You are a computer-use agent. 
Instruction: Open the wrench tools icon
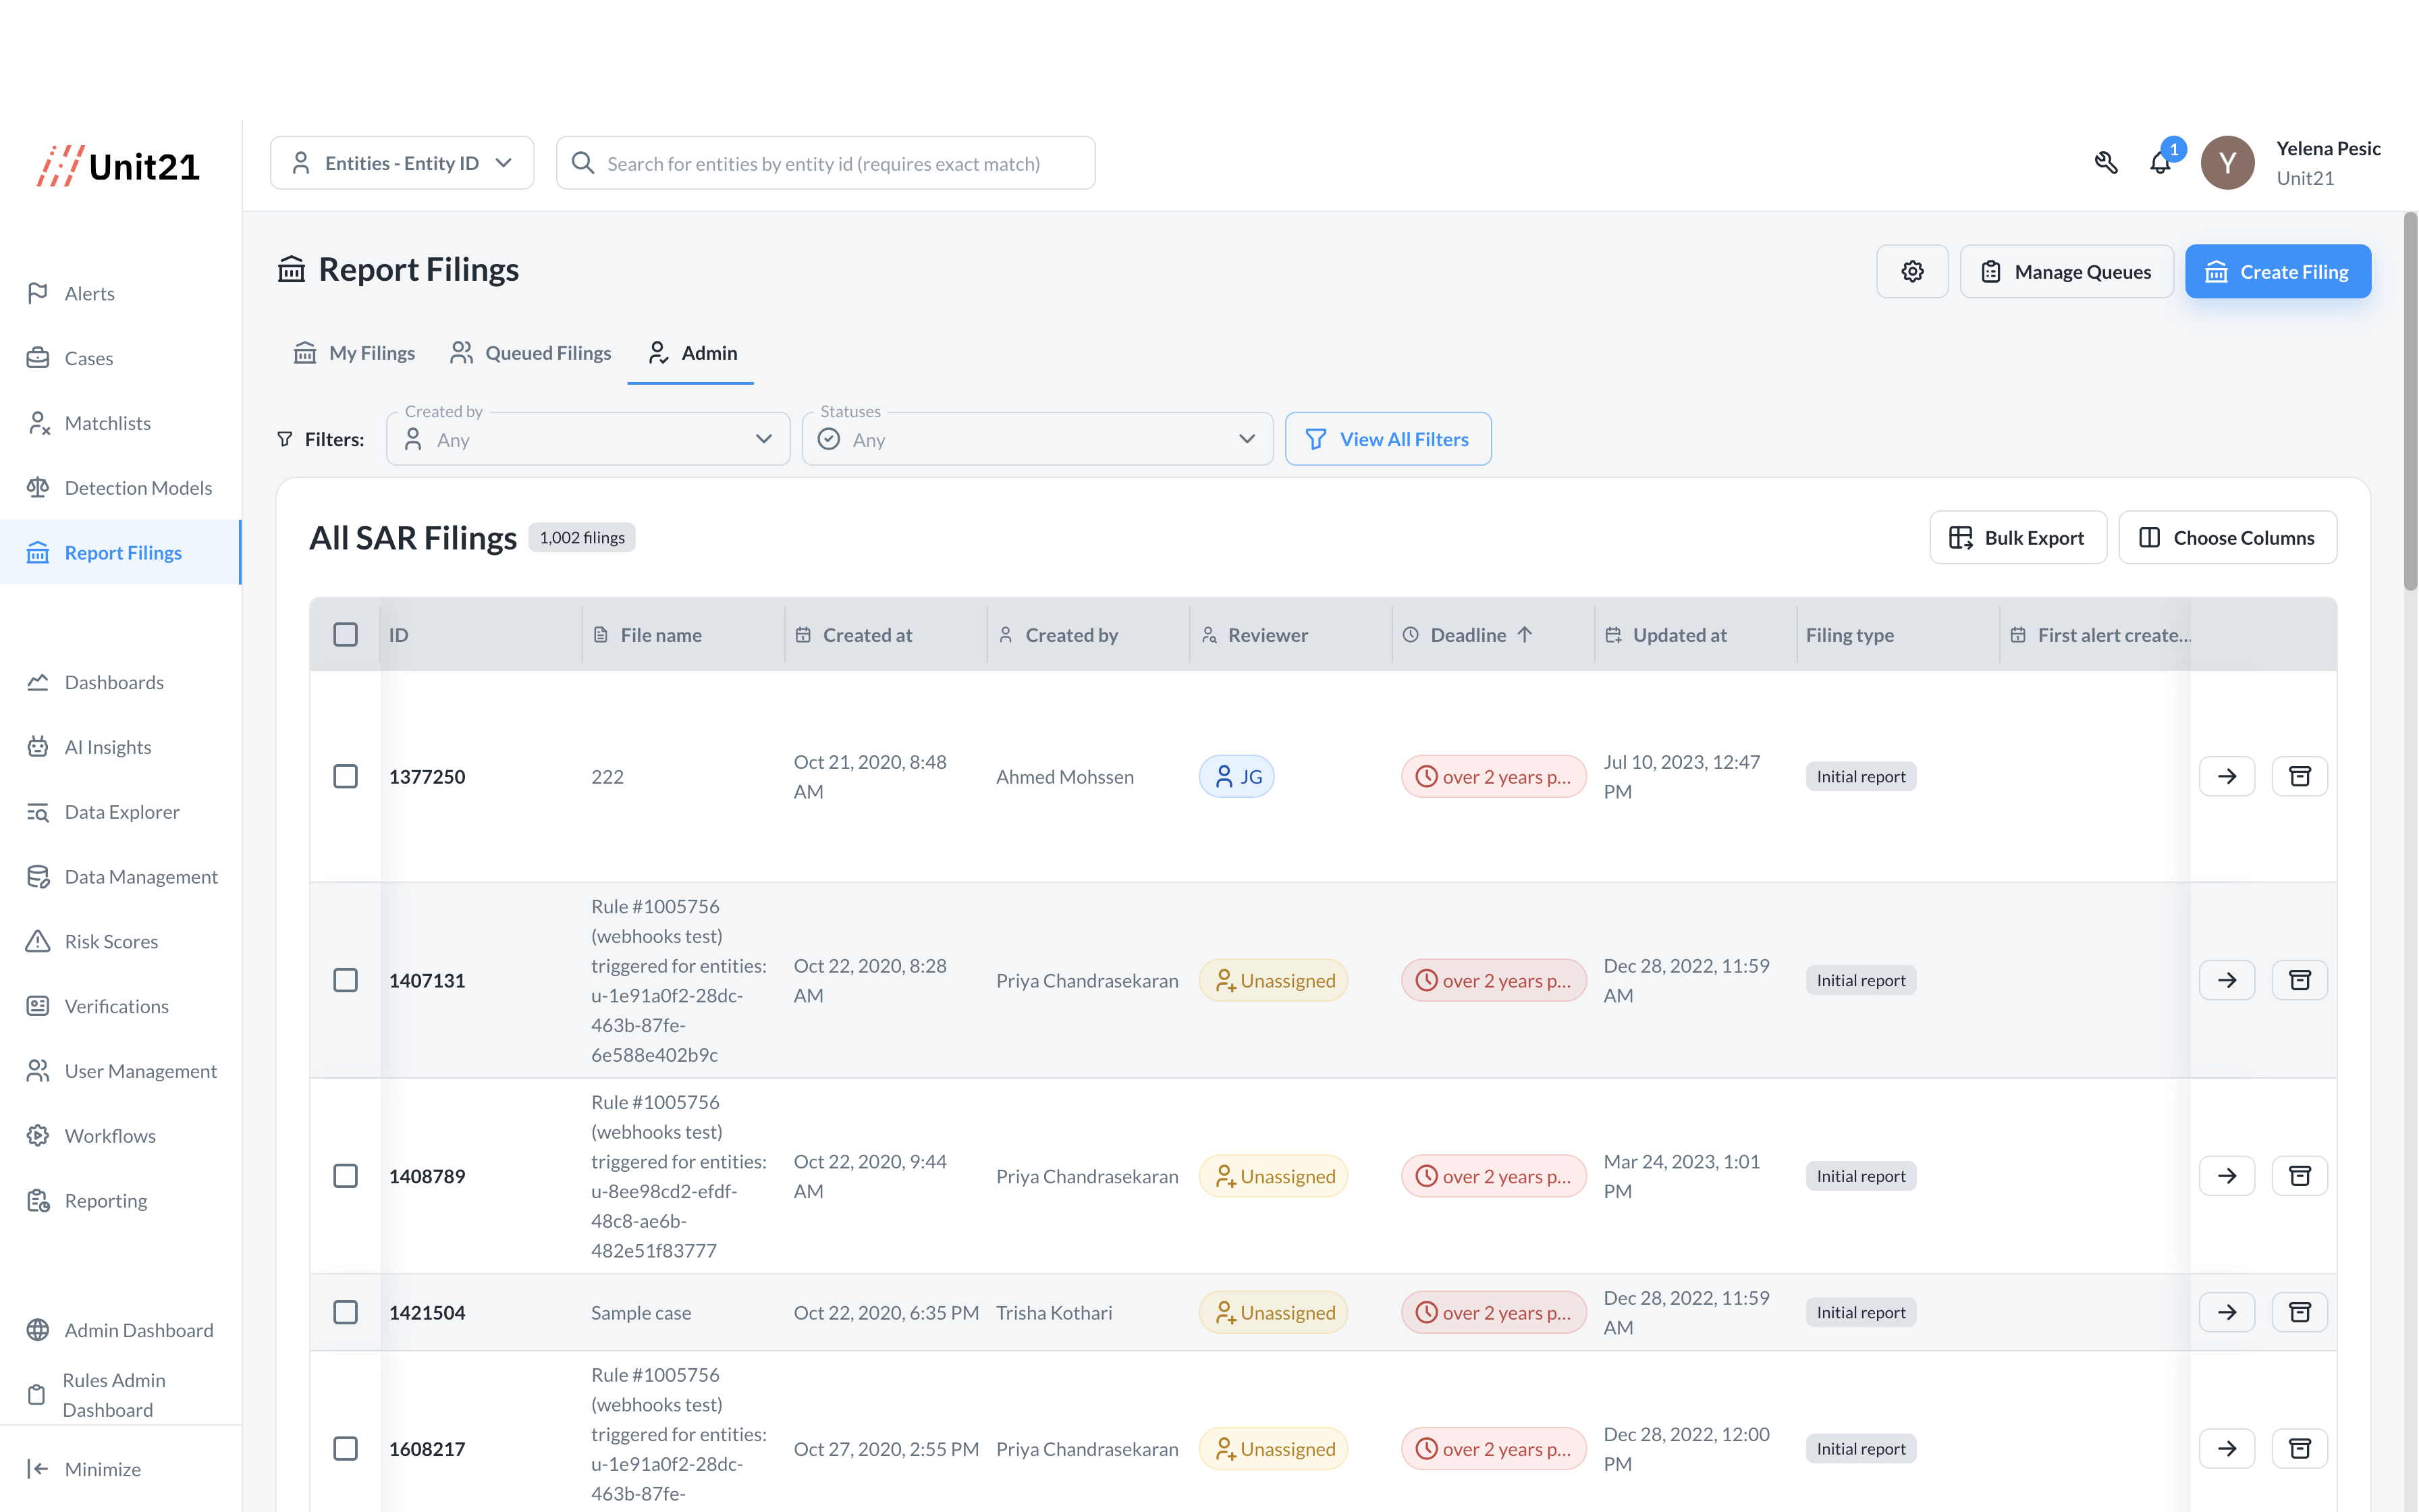(x=2106, y=163)
